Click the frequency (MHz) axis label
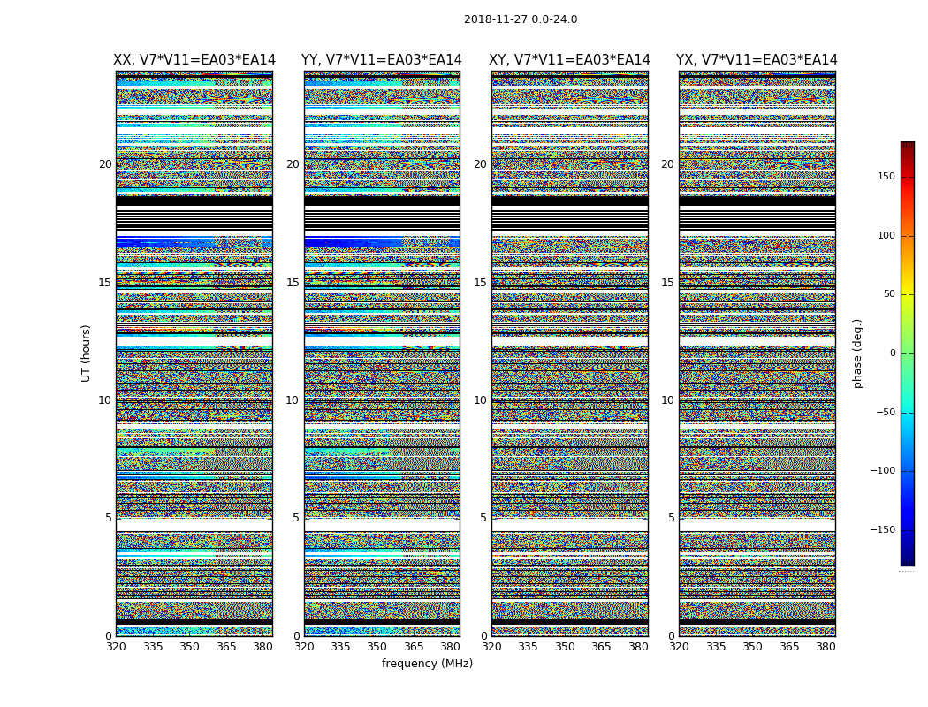This screenshot has height=707, width=928. [x=427, y=664]
